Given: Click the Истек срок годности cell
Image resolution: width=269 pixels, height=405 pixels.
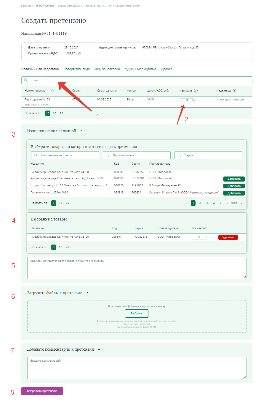Looking at the screenshot, I should coord(230,100).
